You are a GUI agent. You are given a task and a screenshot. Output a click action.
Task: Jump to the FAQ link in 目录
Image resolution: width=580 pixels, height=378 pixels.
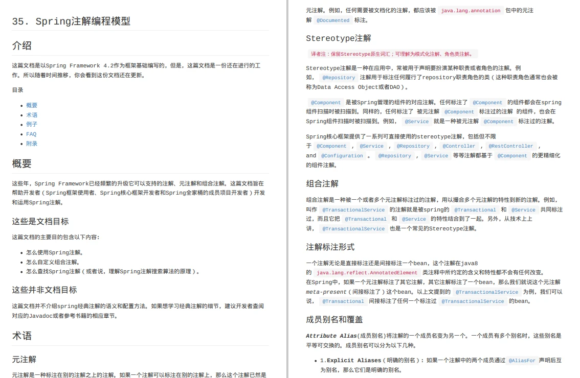31,134
